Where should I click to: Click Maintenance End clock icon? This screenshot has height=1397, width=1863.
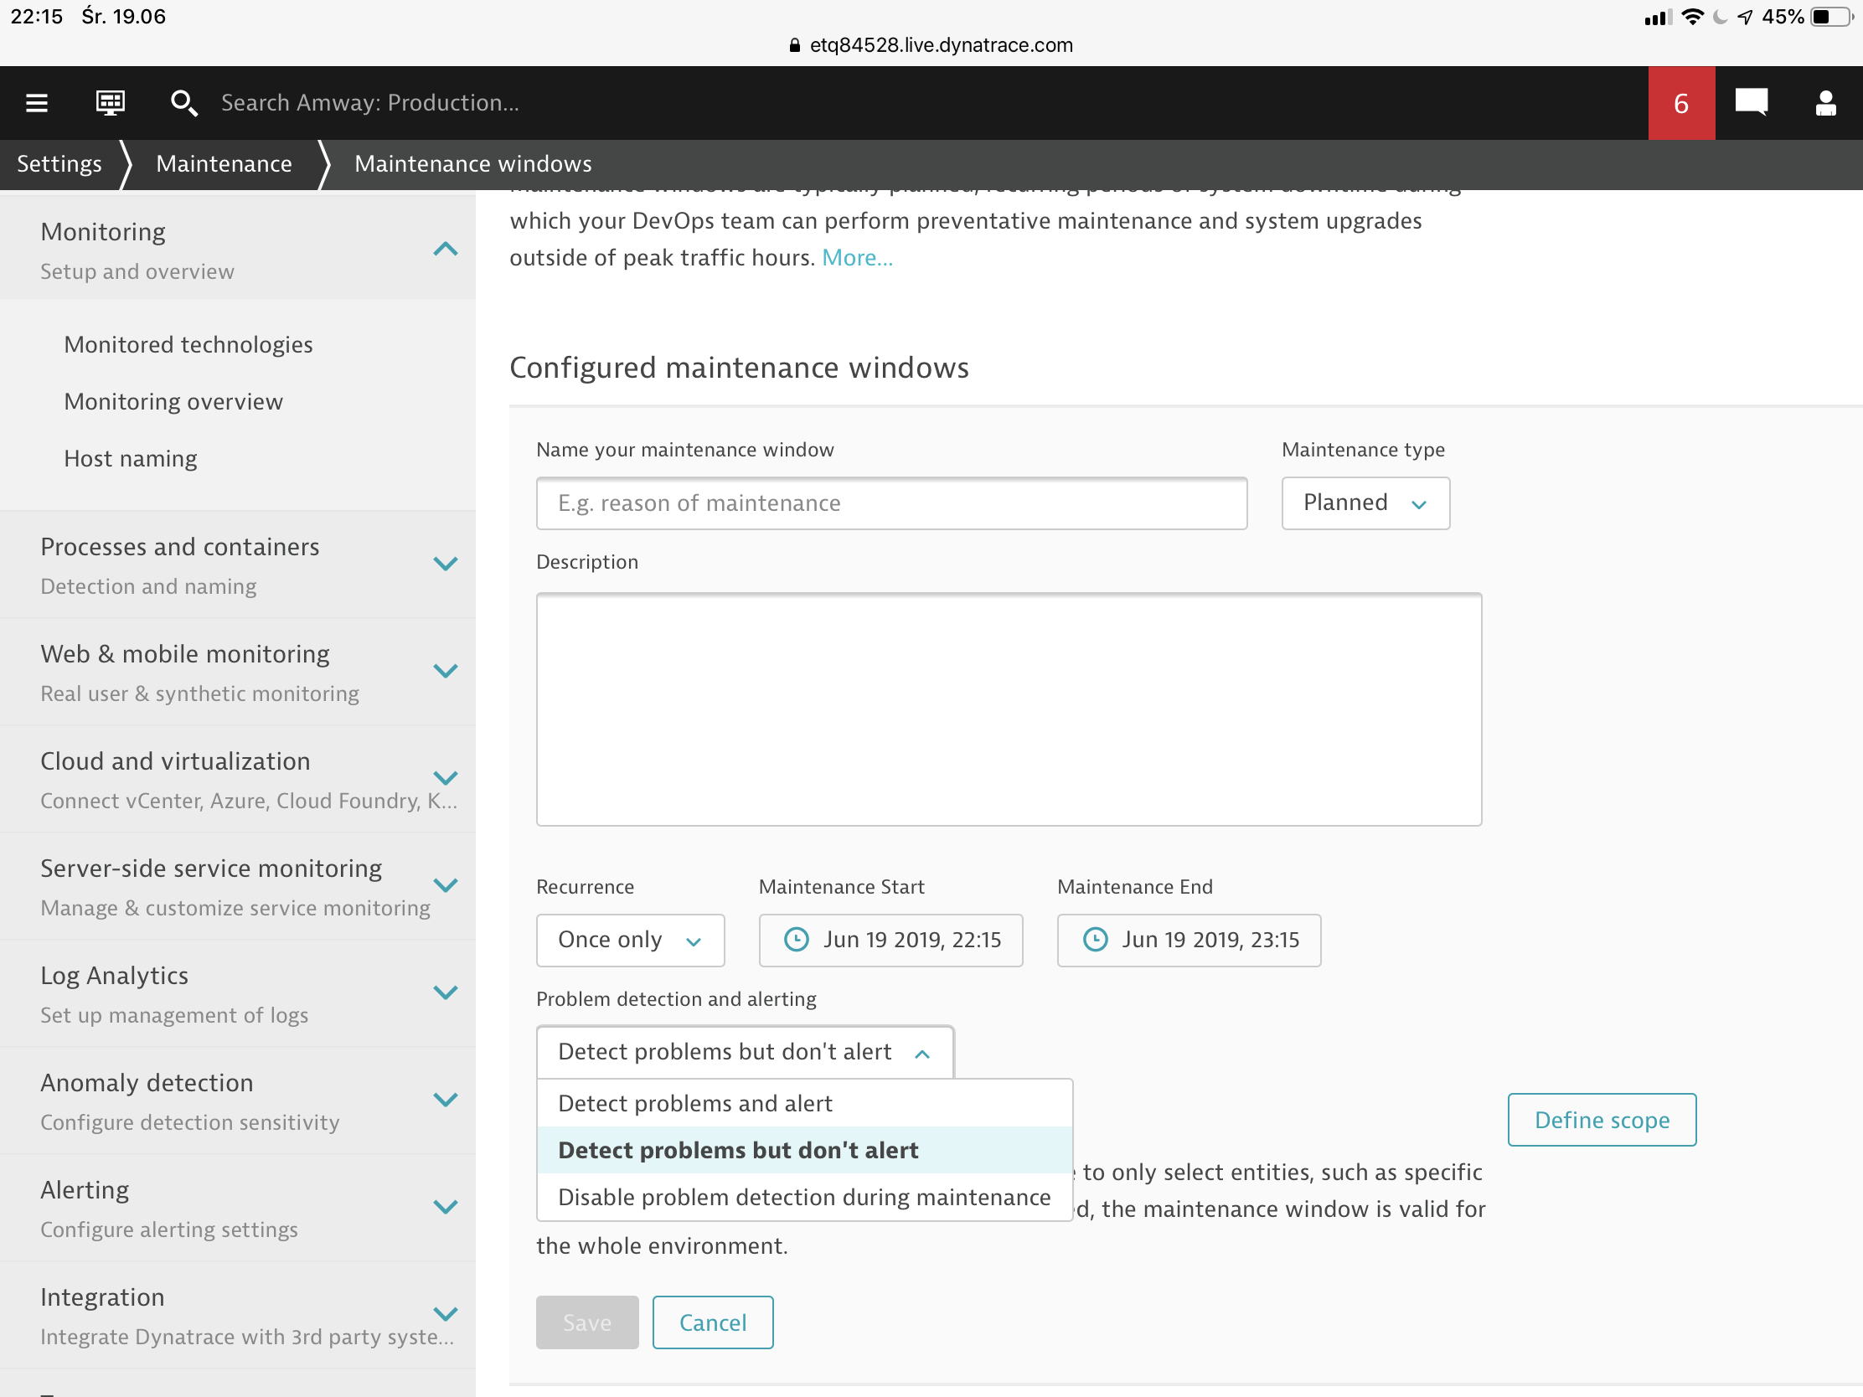[x=1095, y=940]
